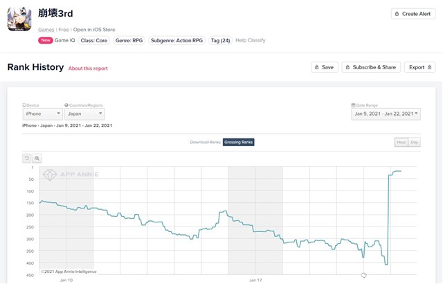Click the device icon beside Device label
The height and width of the screenshot is (284, 443).
point(24,105)
